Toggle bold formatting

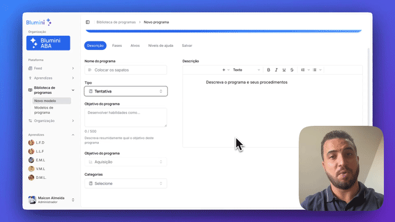(268, 70)
